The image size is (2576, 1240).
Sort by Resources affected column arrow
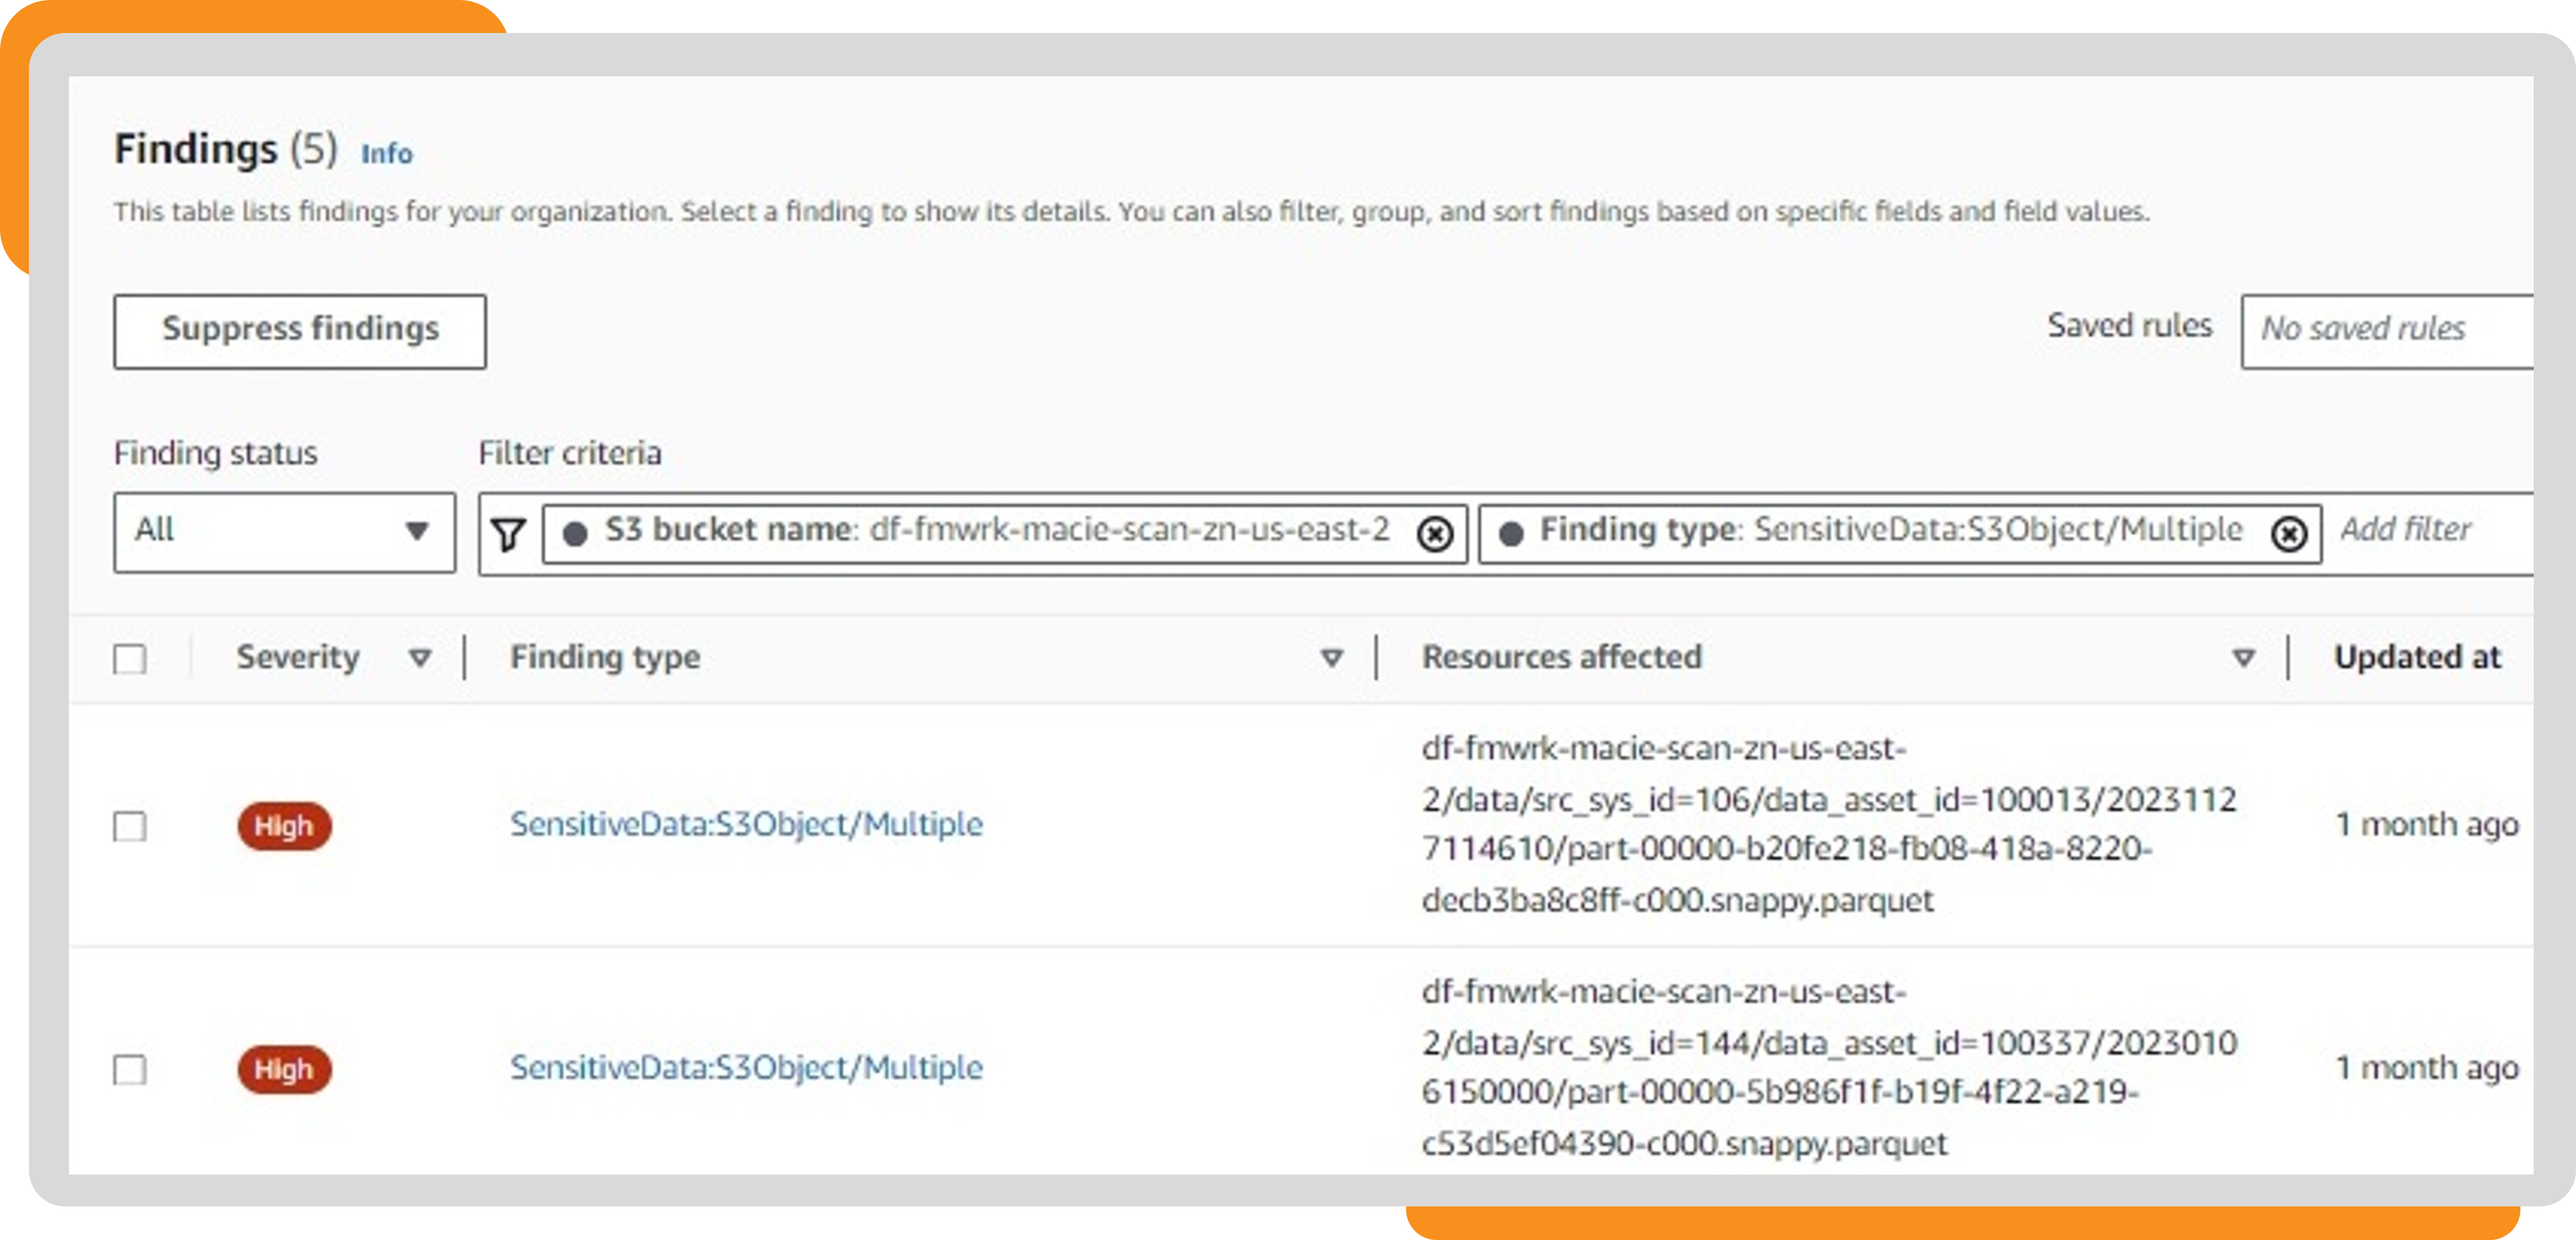pyautogui.click(x=2243, y=658)
